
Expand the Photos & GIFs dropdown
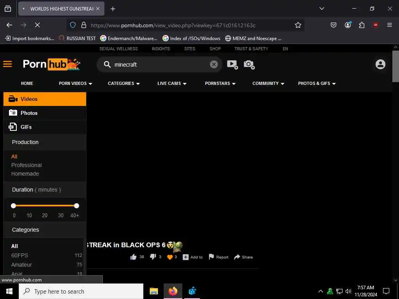point(317,83)
